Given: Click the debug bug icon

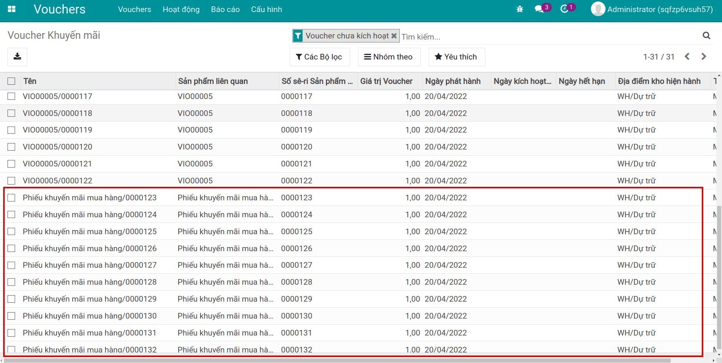Looking at the screenshot, I should [x=520, y=9].
